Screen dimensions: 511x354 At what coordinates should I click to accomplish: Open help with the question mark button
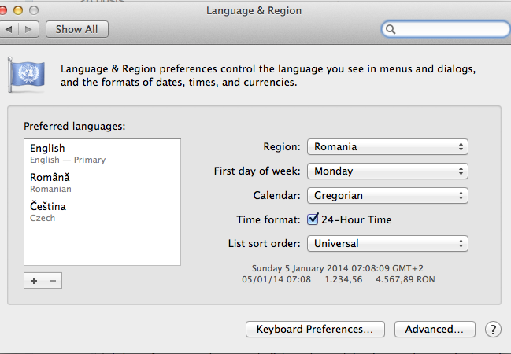(493, 330)
